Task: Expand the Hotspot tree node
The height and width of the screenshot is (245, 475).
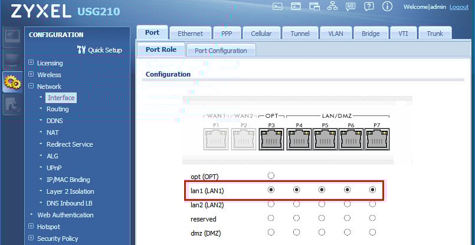Action: [31, 226]
